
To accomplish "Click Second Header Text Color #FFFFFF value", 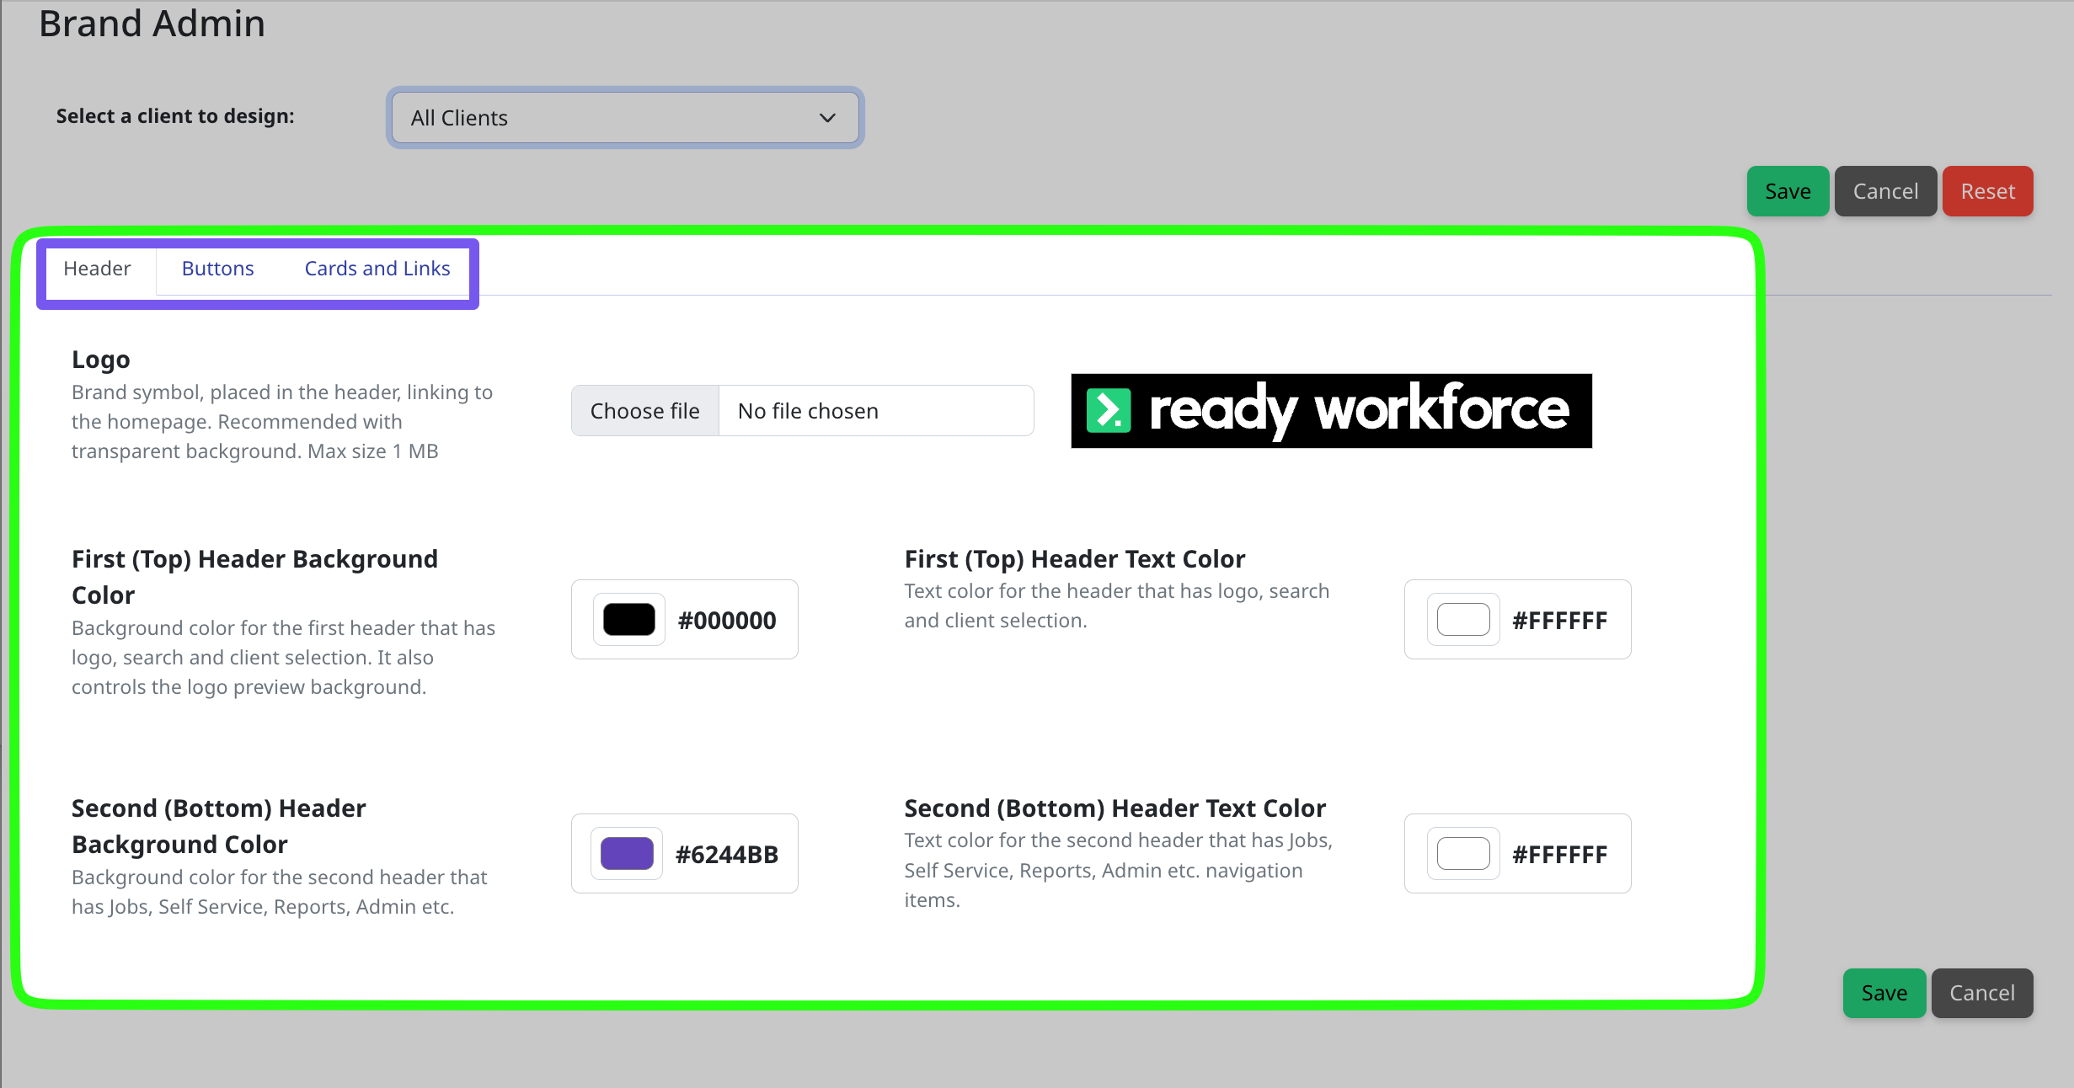I will (1559, 855).
